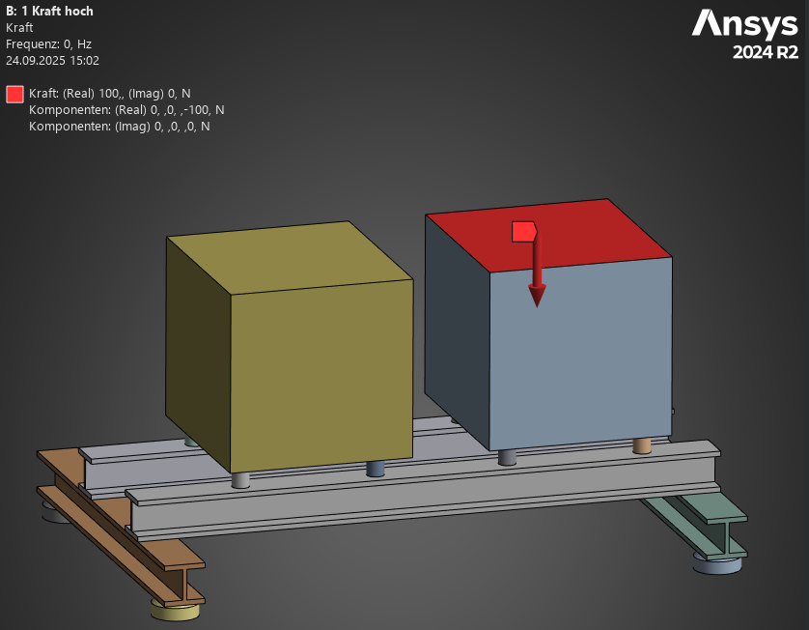Select the brown I-beam on the left
The width and height of the screenshot is (809, 630).
[x=116, y=522]
